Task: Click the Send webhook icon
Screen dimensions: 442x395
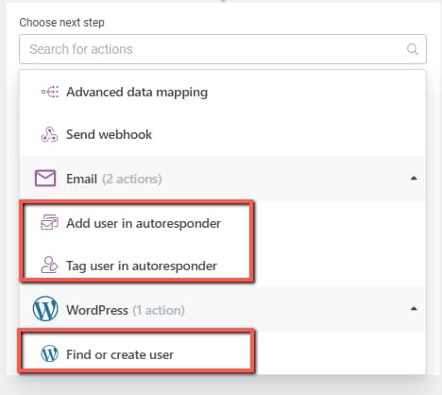Action: [49, 134]
